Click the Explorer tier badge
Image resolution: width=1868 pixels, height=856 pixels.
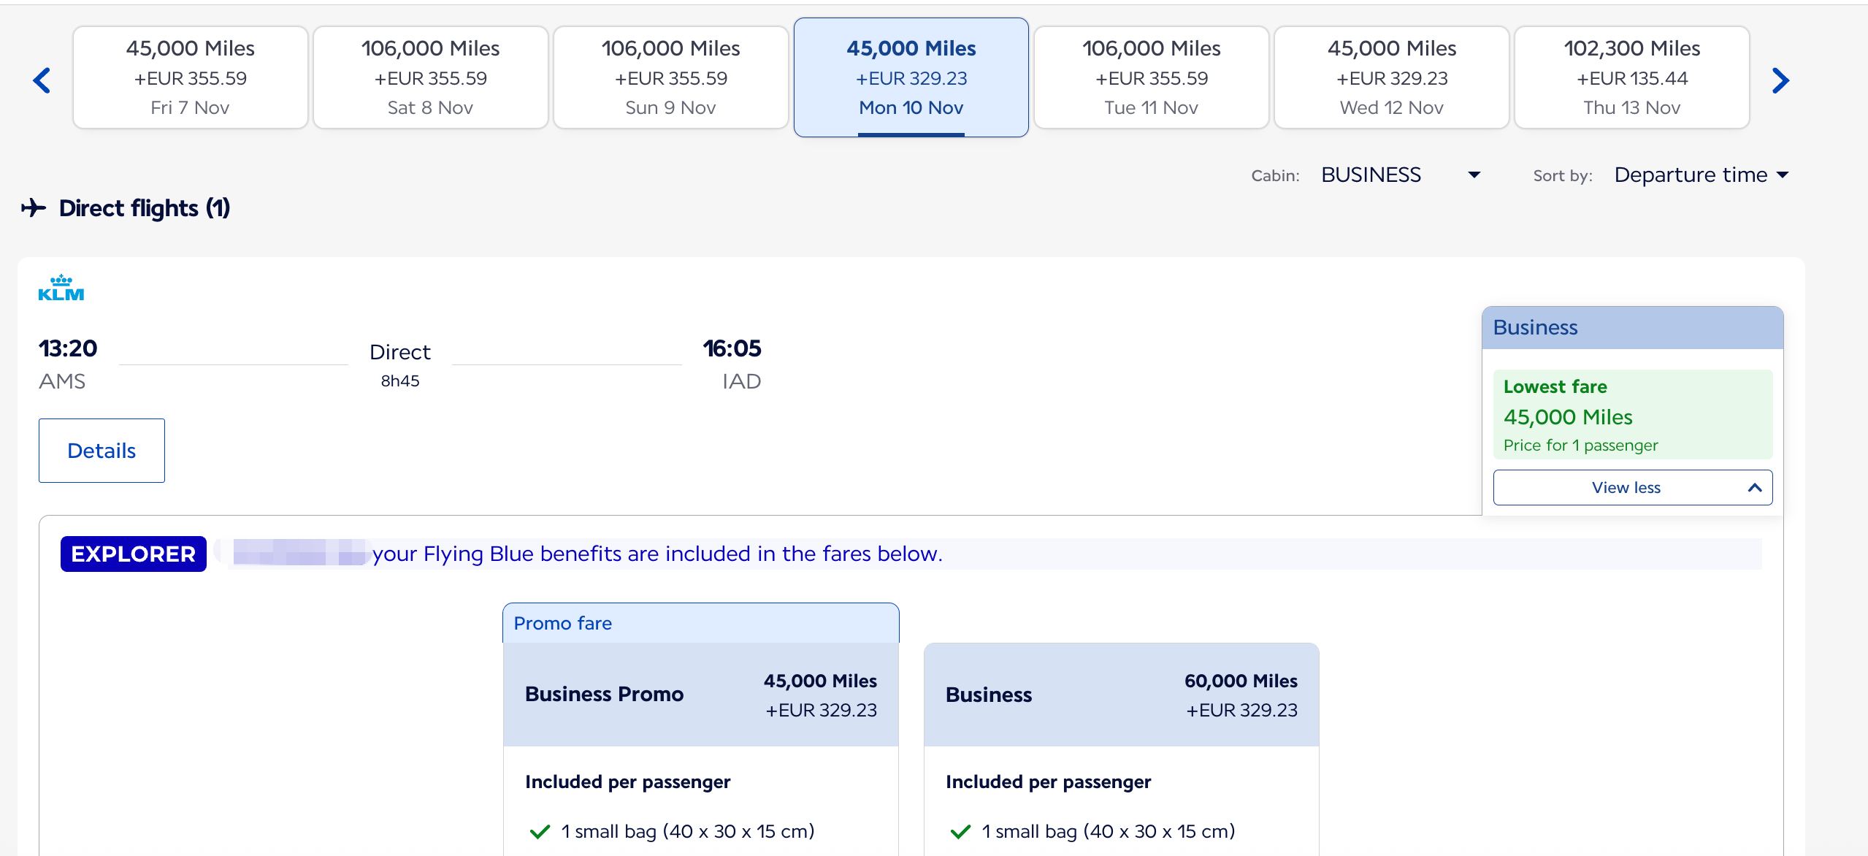[133, 554]
